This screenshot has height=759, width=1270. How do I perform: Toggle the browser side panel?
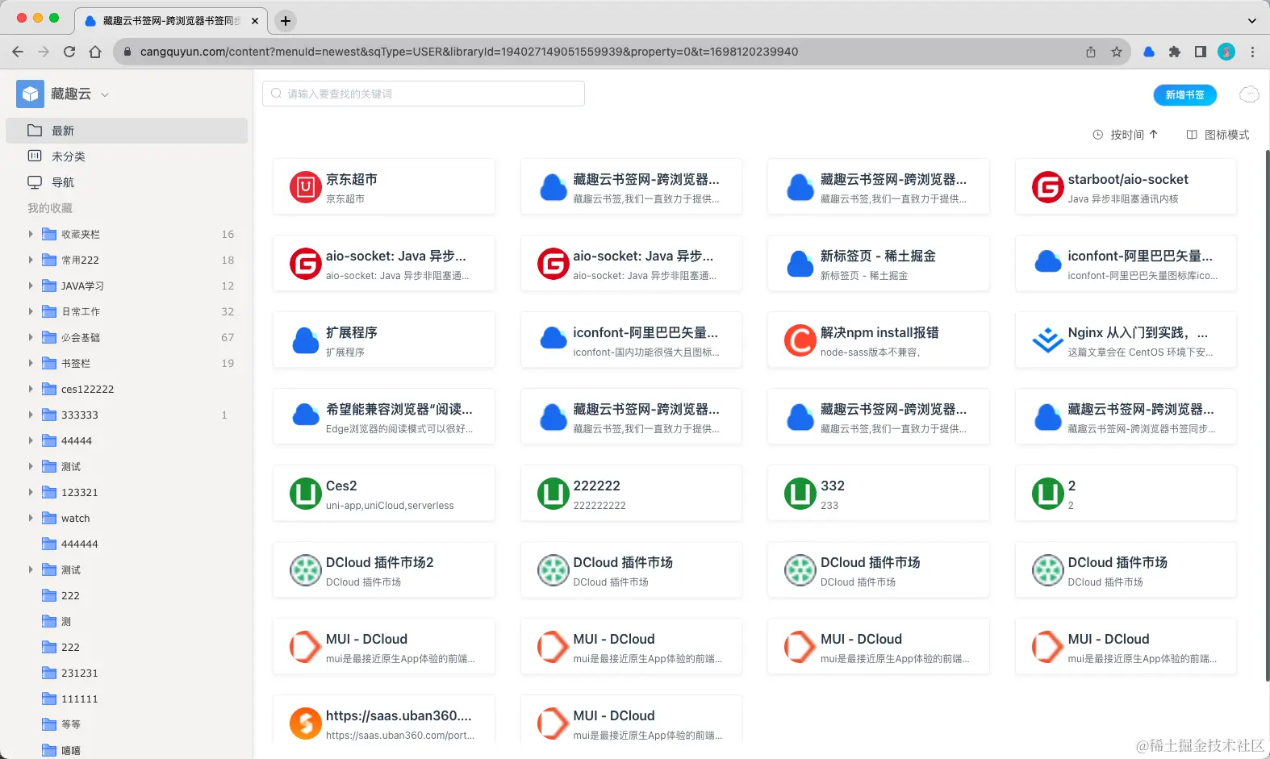[1201, 52]
